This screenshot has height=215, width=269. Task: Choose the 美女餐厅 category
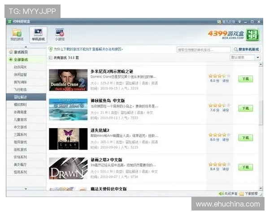26,164
